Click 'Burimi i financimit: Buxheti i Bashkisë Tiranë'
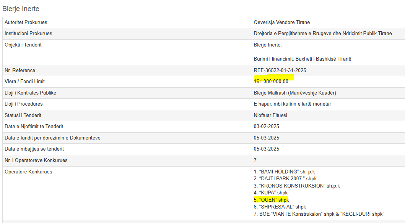Screen dimensions: 405x223 pyautogui.click(x=302, y=59)
